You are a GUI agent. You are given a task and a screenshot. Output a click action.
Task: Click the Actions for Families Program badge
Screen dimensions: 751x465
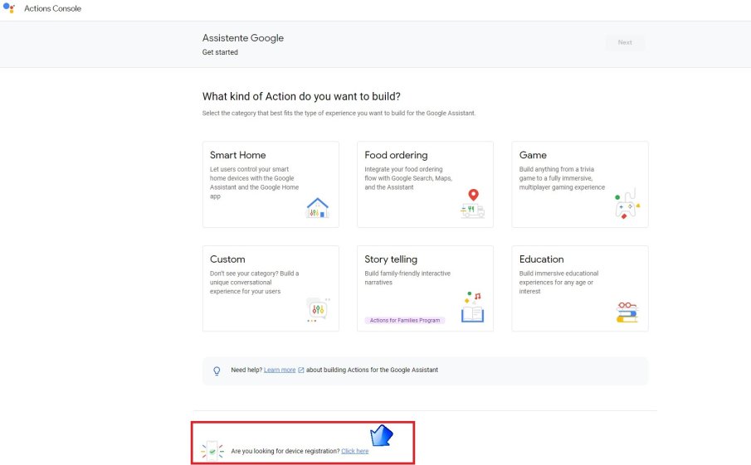pos(405,320)
